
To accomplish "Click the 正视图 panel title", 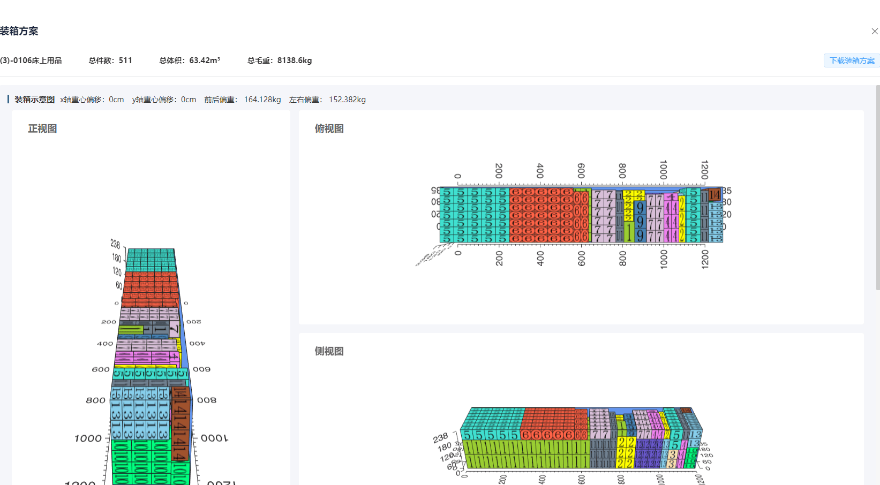I will 42,129.
